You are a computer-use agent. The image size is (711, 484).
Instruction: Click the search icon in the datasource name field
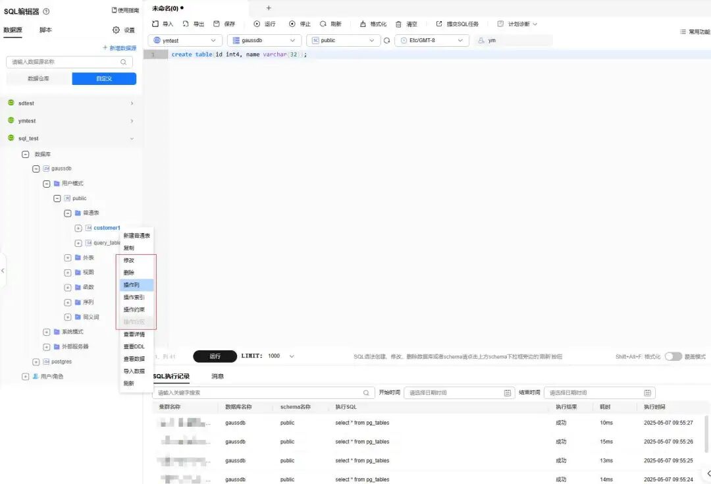pyautogui.click(x=123, y=62)
